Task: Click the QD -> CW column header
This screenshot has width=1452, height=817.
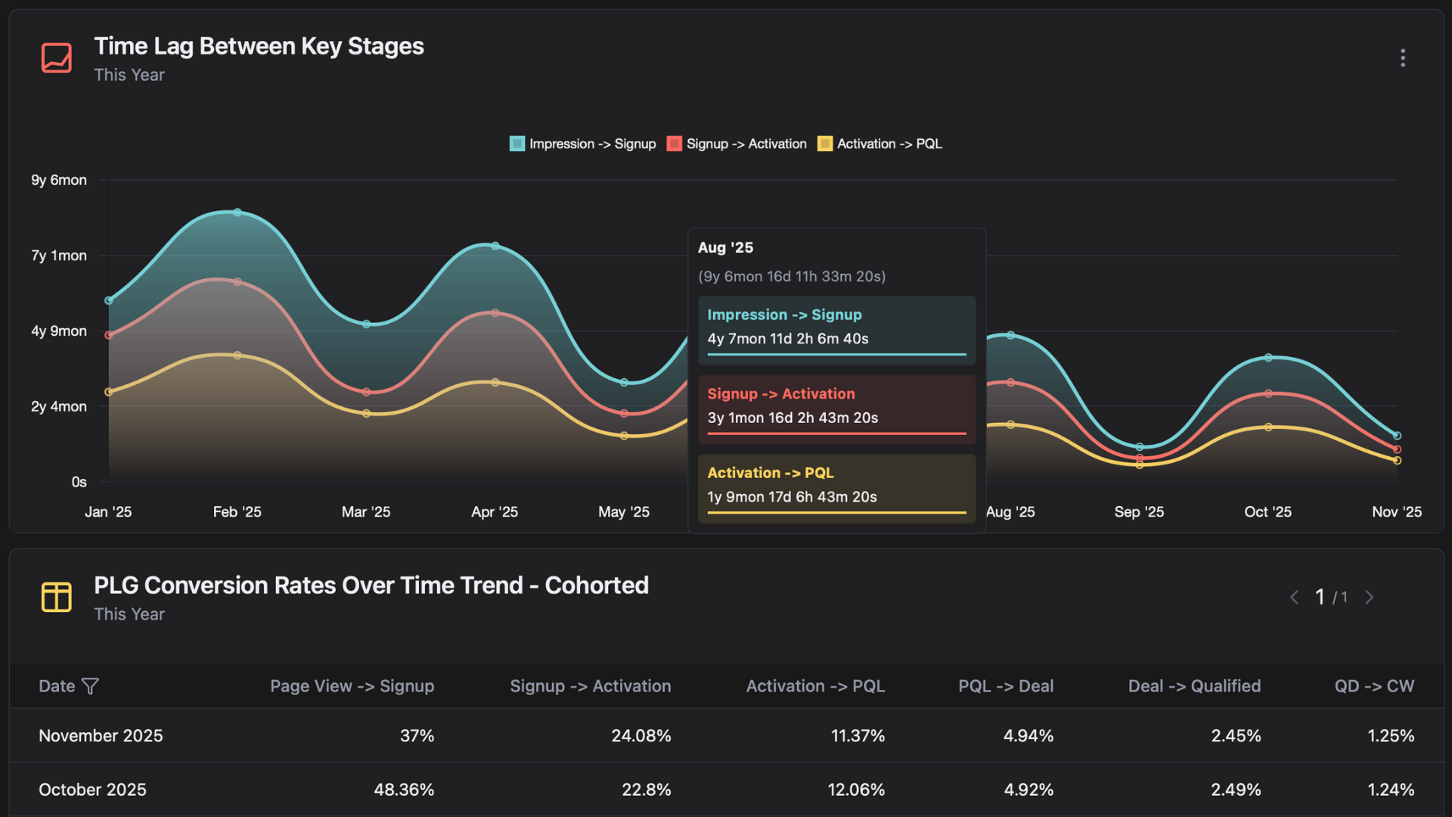Action: point(1373,686)
